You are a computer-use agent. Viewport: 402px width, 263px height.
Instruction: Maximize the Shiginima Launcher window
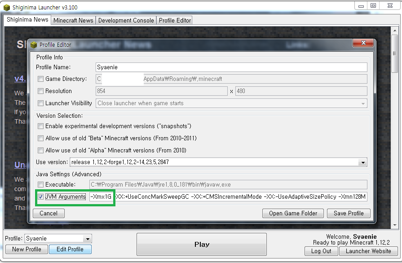[x=373, y=6]
